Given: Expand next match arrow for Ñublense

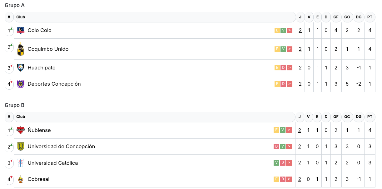Looking at the screenshot, I should pyautogui.click(x=289, y=130).
